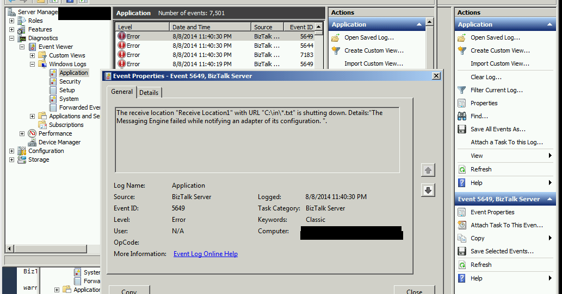Expand Applications and Services Logs node
Screen dimensions: 562x294
[33, 116]
